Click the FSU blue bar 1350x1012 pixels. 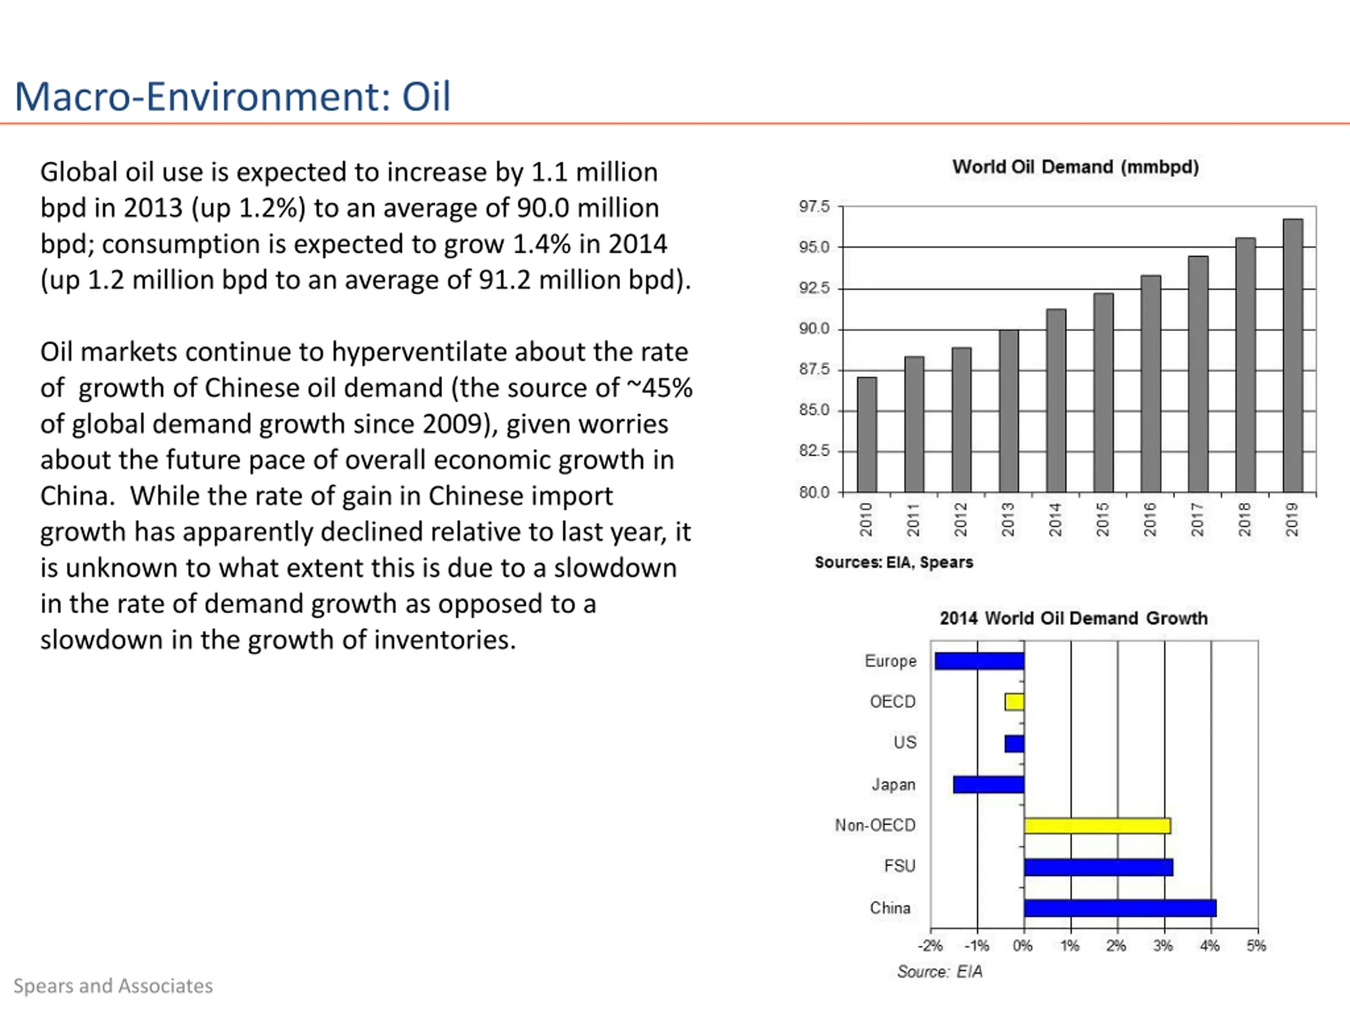coord(1098,867)
